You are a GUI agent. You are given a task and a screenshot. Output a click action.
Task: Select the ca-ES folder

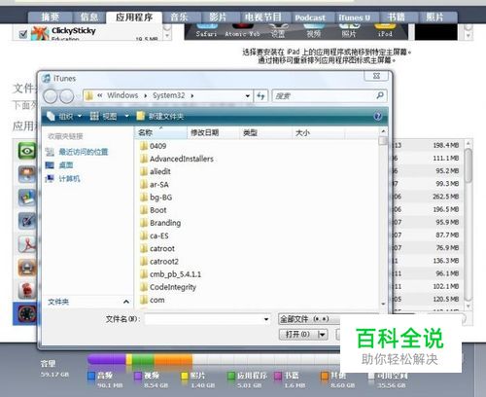point(155,235)
